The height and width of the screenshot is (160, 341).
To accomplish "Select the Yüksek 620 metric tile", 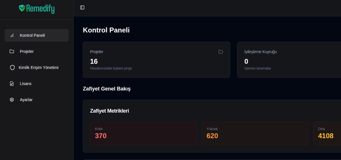I will coord(255,133).
